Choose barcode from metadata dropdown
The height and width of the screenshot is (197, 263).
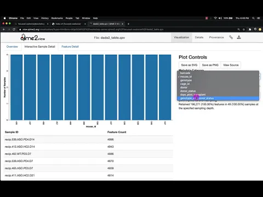tap(218, 73)
